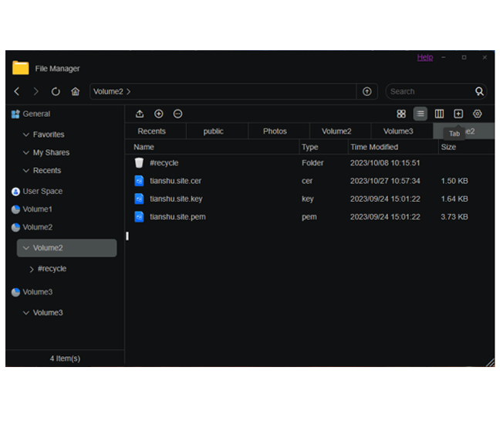Add a new tab with plus icon

point(458,114)
